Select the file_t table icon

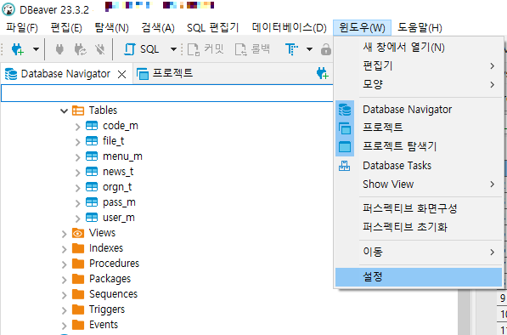(x=92, y=141)
